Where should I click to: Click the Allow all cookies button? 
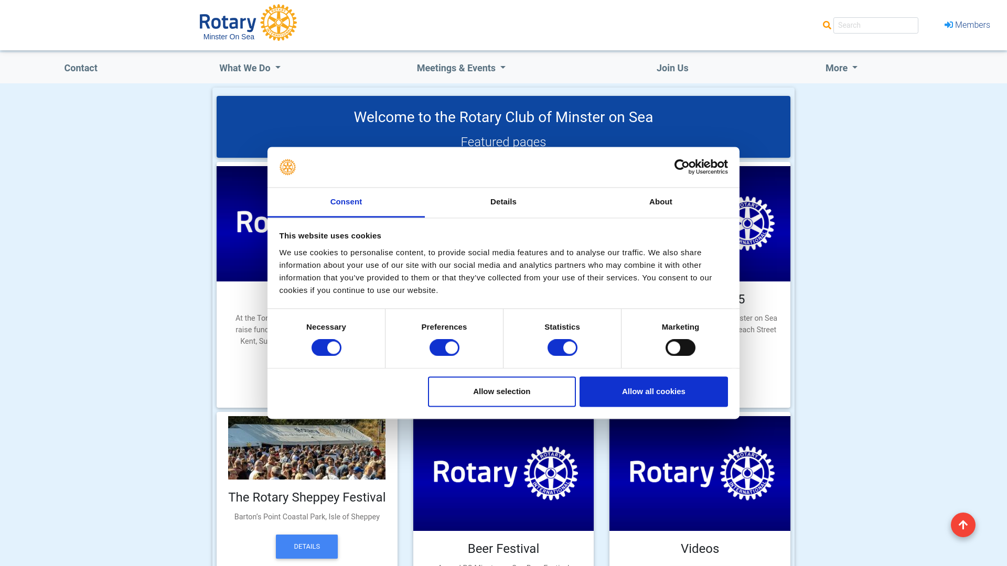click(654, 391)
